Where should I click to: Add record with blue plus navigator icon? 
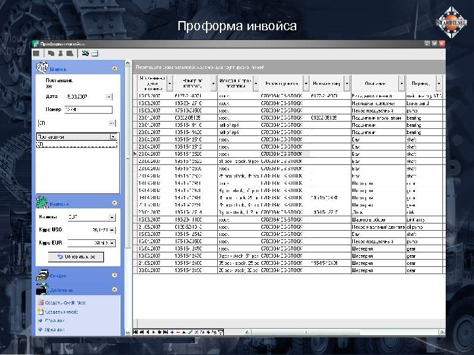tap(172, 332)
